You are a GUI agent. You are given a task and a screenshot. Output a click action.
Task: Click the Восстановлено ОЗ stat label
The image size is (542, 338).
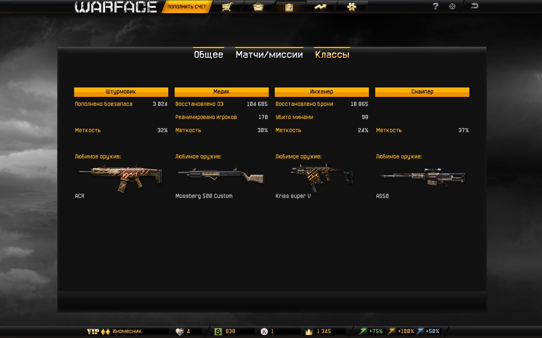click(x=199, y=104)
